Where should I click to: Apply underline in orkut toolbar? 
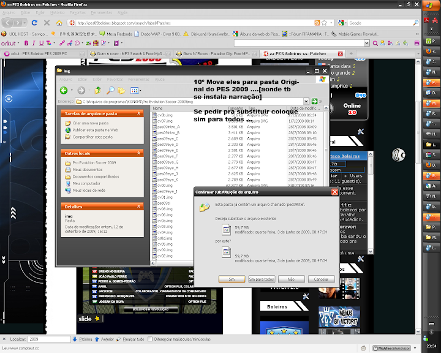pos(42,43)
